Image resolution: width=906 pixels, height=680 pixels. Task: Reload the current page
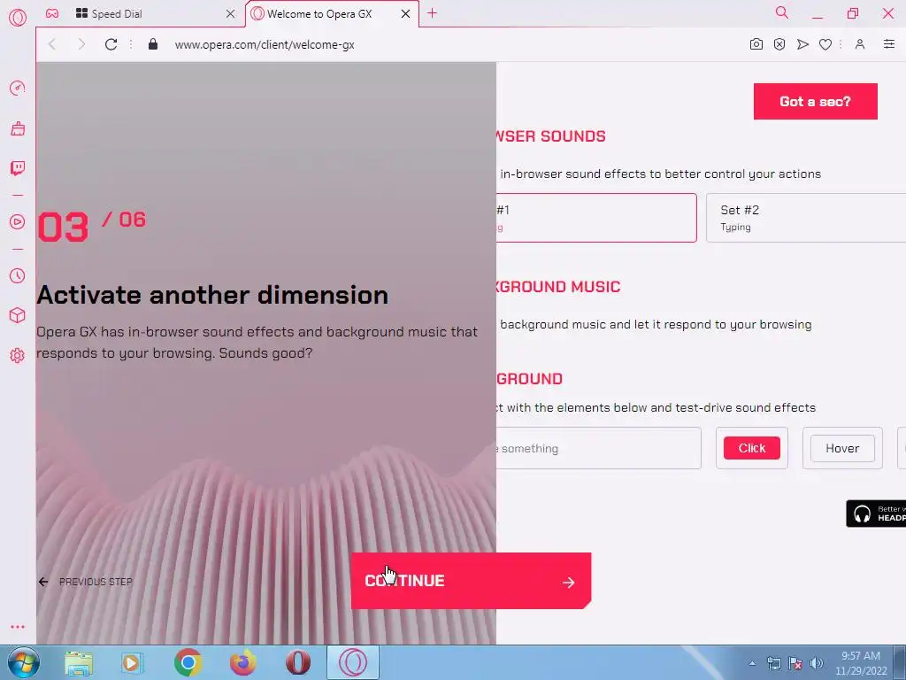coord(111,44)
